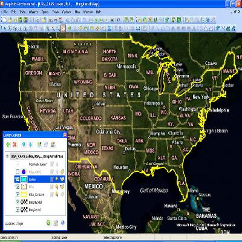Click the green round icon at Layer Control bottom

pos(48,223)
